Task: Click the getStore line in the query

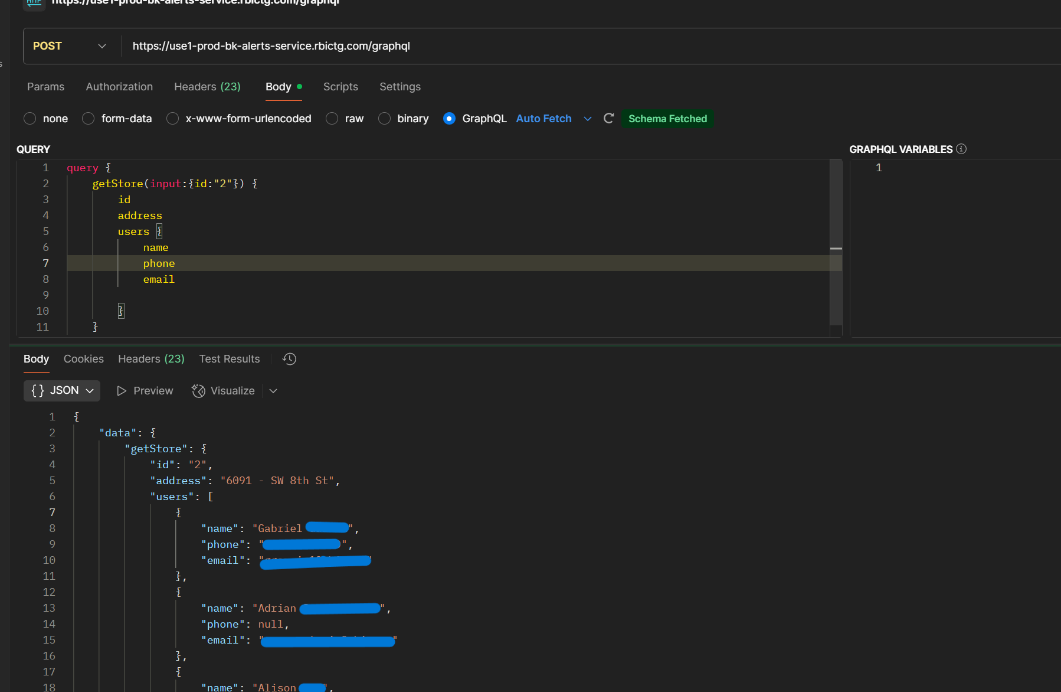Action: pyautogui.click(x=175, y=184)
